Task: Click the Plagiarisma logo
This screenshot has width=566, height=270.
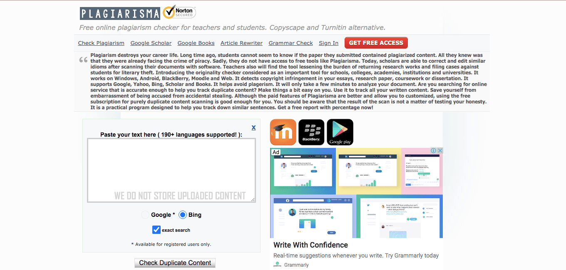Action: [x=120, y=13]
